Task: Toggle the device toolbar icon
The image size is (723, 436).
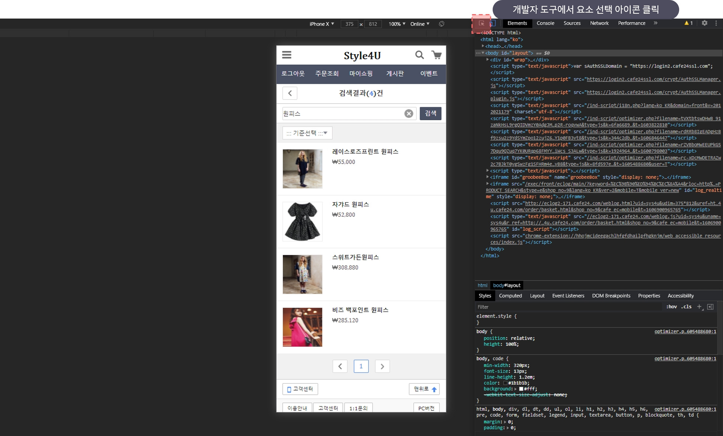Action: click(x=492, y=23)
